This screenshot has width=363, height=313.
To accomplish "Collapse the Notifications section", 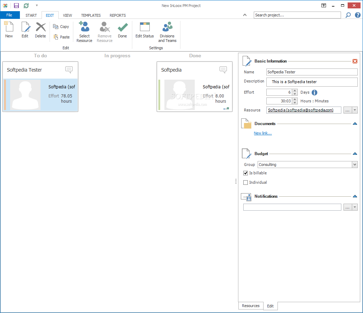I will click(355, 196).
